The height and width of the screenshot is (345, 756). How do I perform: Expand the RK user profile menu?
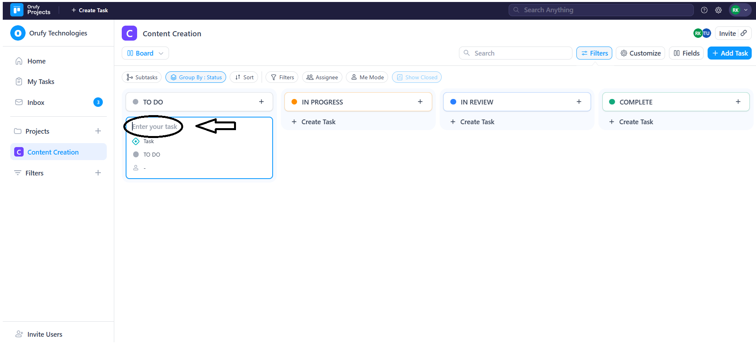(739, 10)
